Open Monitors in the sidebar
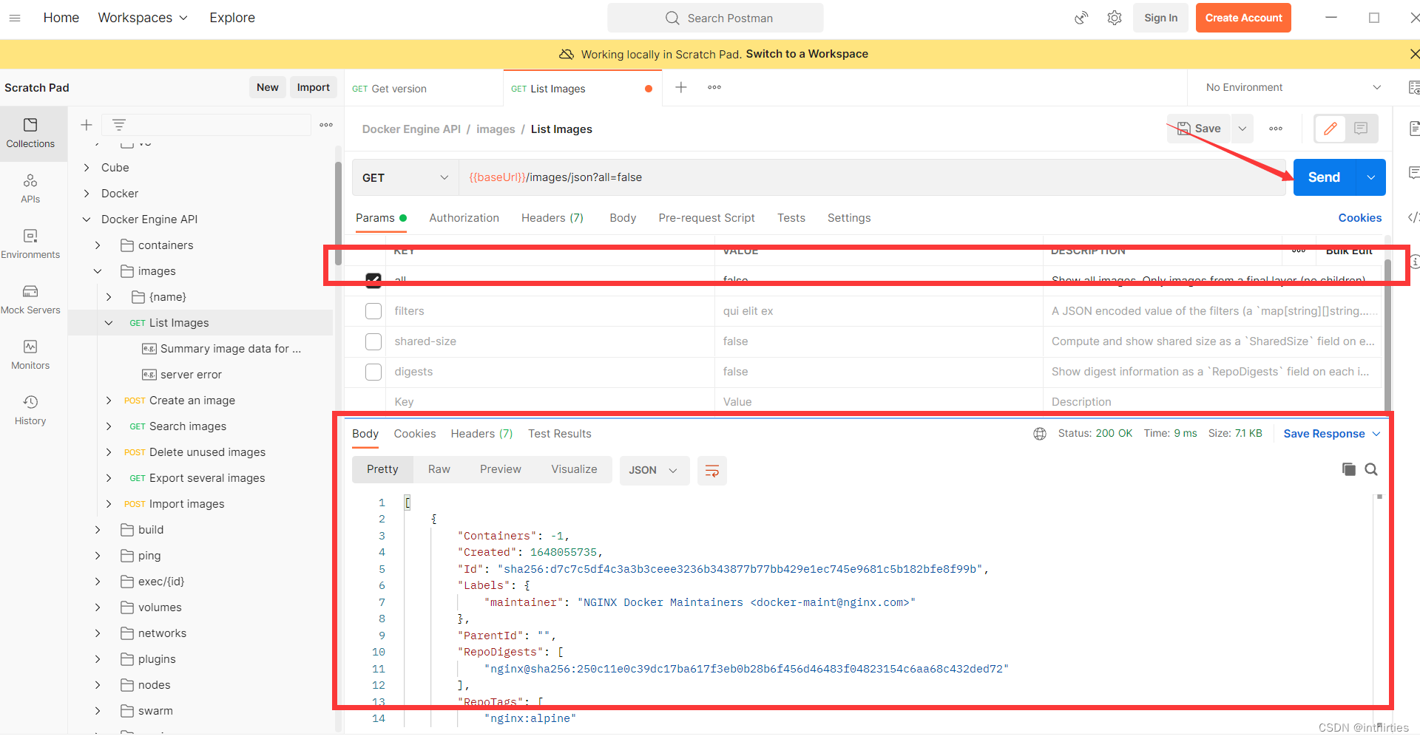 (x=30, y=355)
